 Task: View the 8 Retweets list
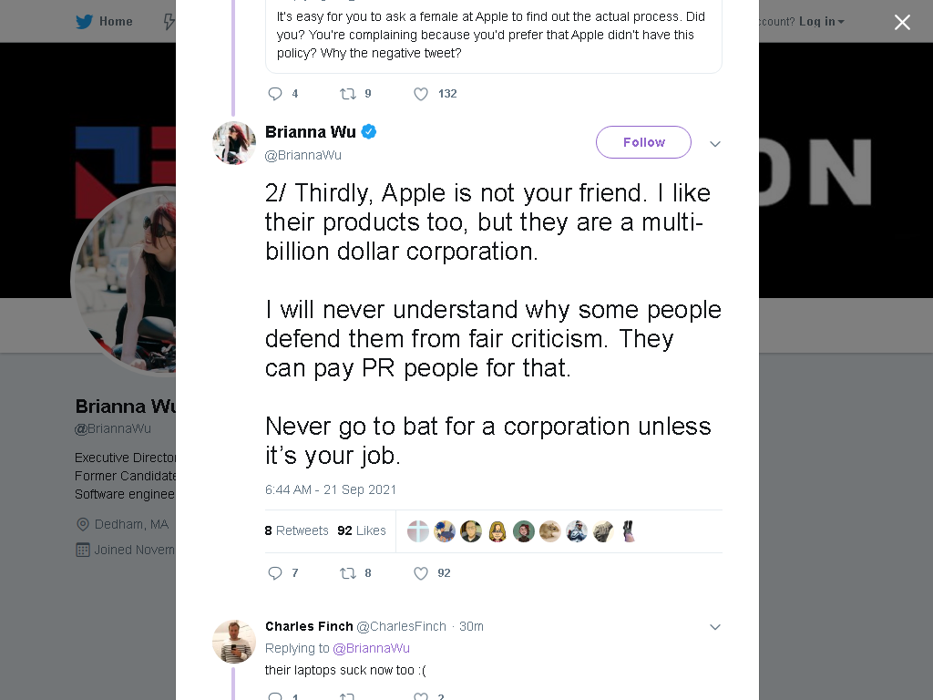tap(296, 530)
